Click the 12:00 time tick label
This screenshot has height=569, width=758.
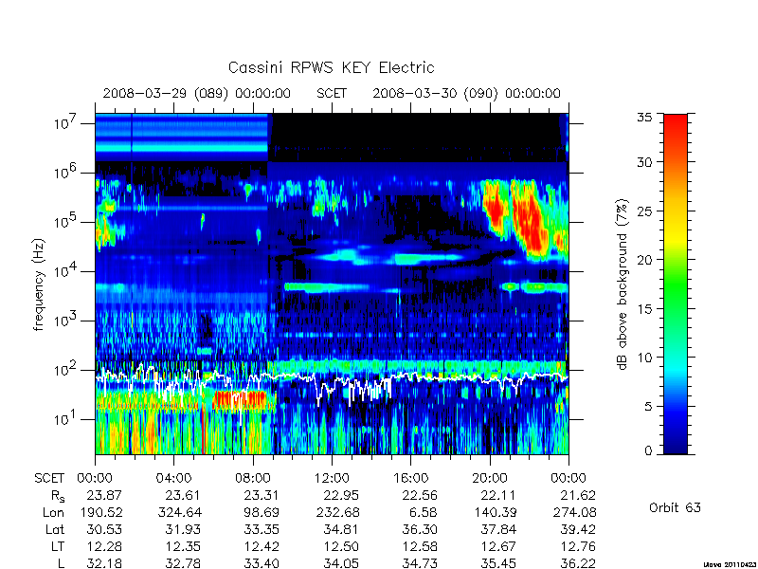(x=332, y=479)
